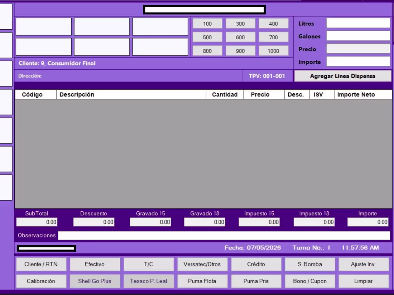The image size is (394, 295).
Task: Choose Puma Flota button
Action: tap(202, 281)
